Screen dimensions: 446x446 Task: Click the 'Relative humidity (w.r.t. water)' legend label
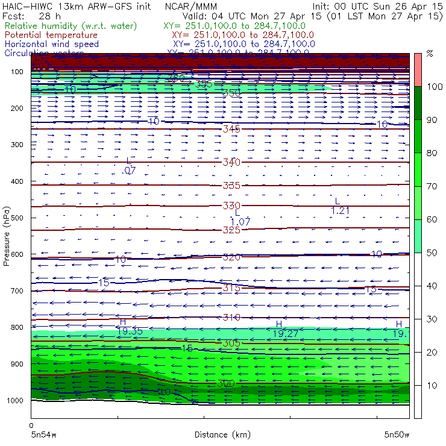tap(71, 26)
